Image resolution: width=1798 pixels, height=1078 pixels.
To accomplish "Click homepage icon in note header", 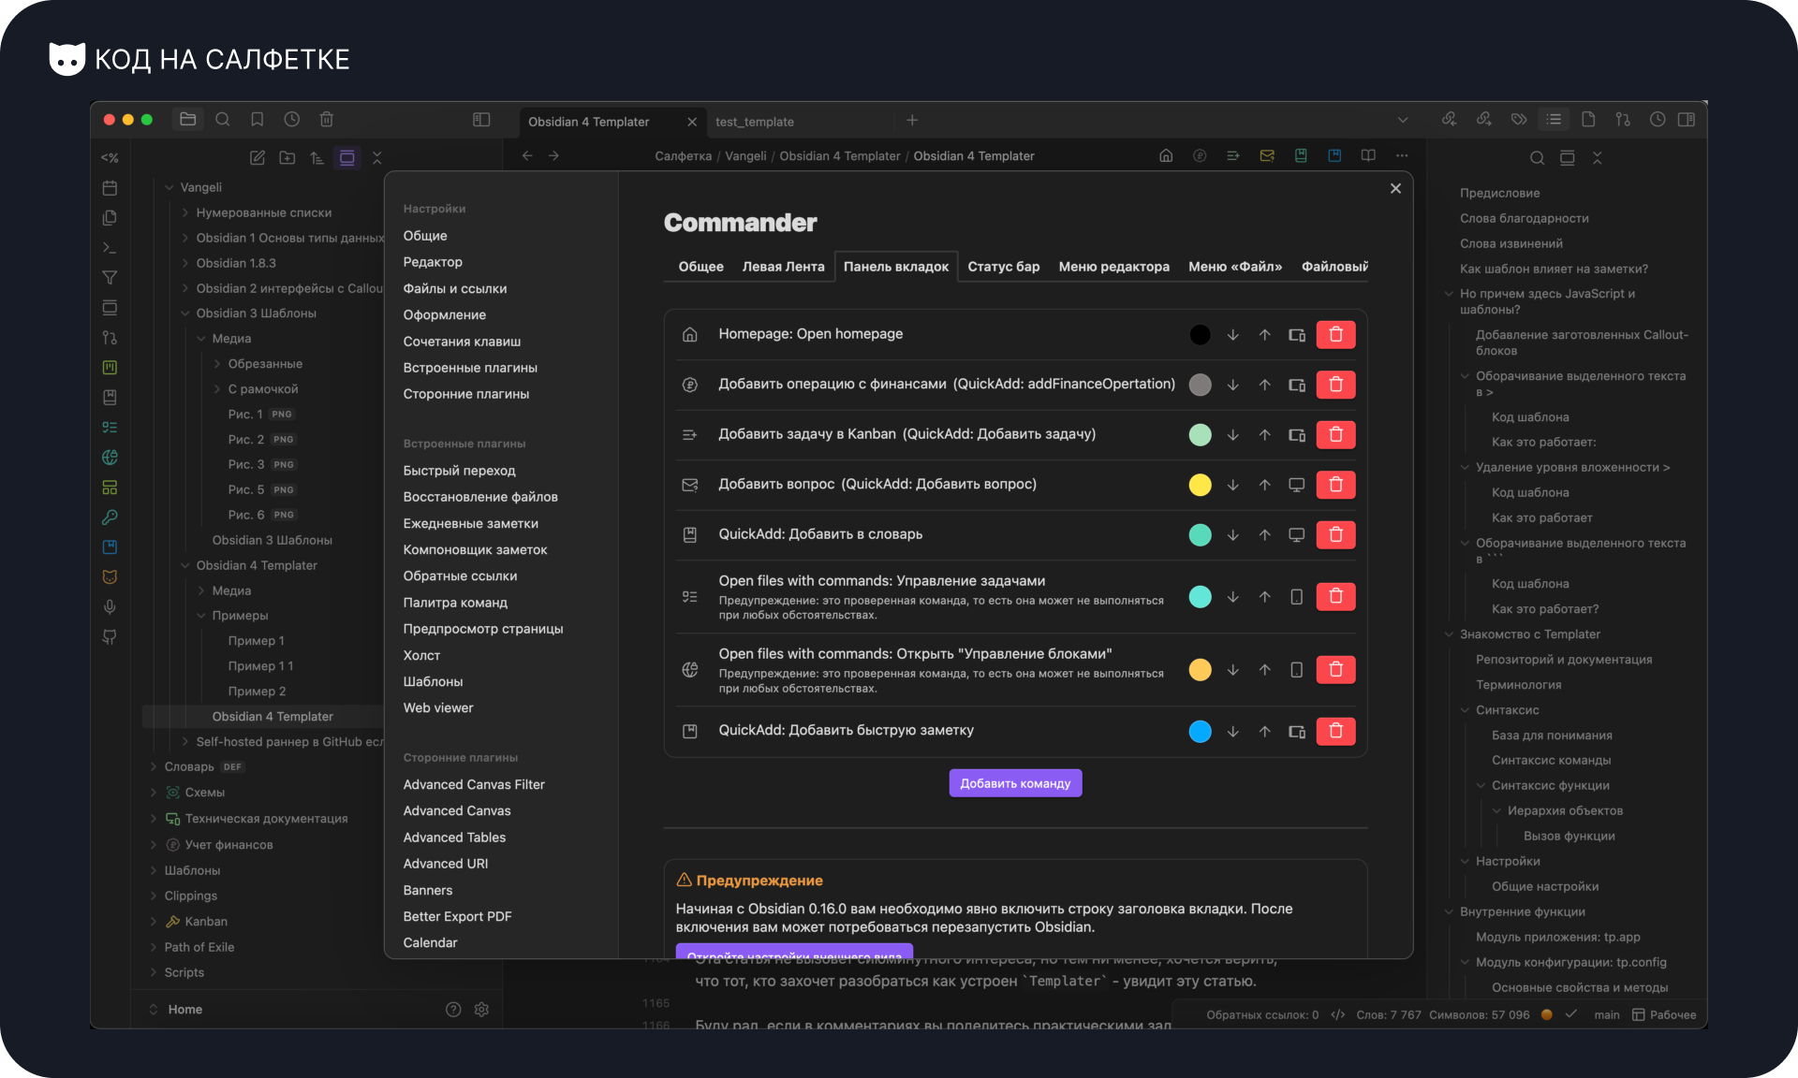I will coord(1166,155).
